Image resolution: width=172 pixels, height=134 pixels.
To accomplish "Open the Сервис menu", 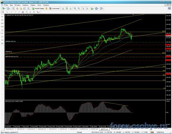I will tap(33, 5).
